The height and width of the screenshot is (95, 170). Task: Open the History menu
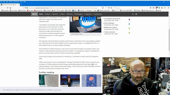[11, 2]
